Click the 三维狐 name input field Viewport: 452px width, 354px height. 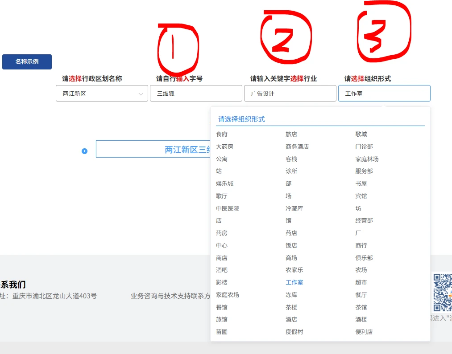[x=196, y=94]
